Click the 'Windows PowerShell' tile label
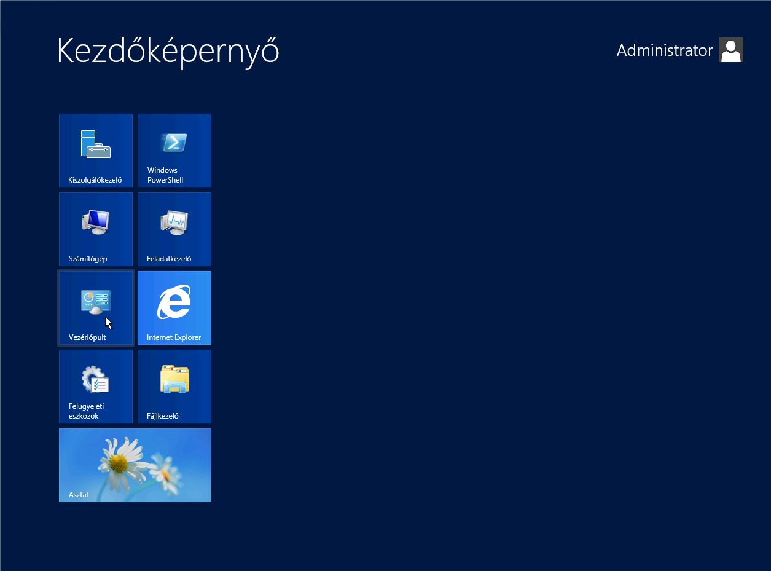Screen dimensions: 771x571 click(165, 175)
